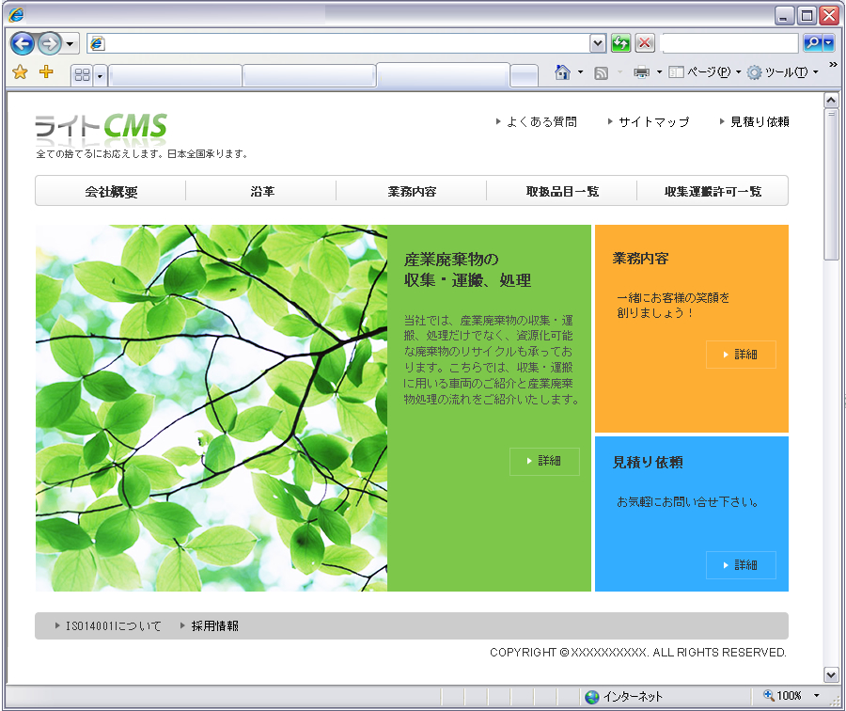Viewport: 846px width, 711px height.
Task: Click the blue panel 見積り依頼 heading
Action: pyautogui.click(x=648, y=462)
